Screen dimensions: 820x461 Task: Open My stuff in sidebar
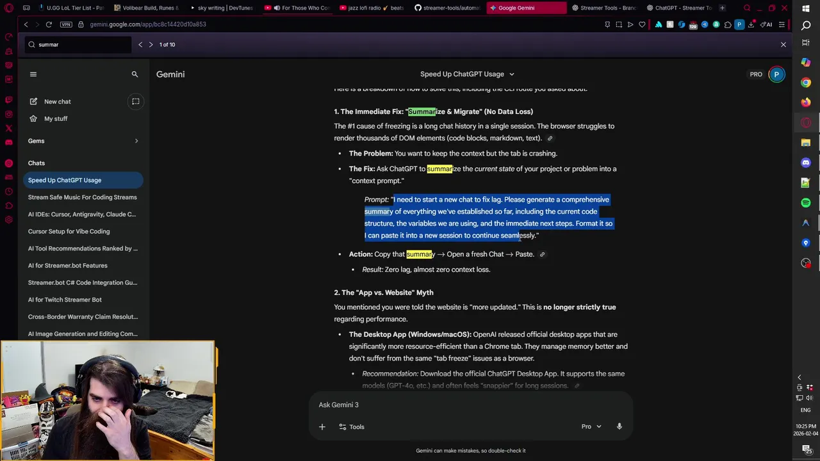[x=56, y=118]
